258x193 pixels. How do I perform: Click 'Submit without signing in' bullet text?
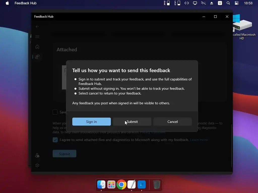point(132,88)
